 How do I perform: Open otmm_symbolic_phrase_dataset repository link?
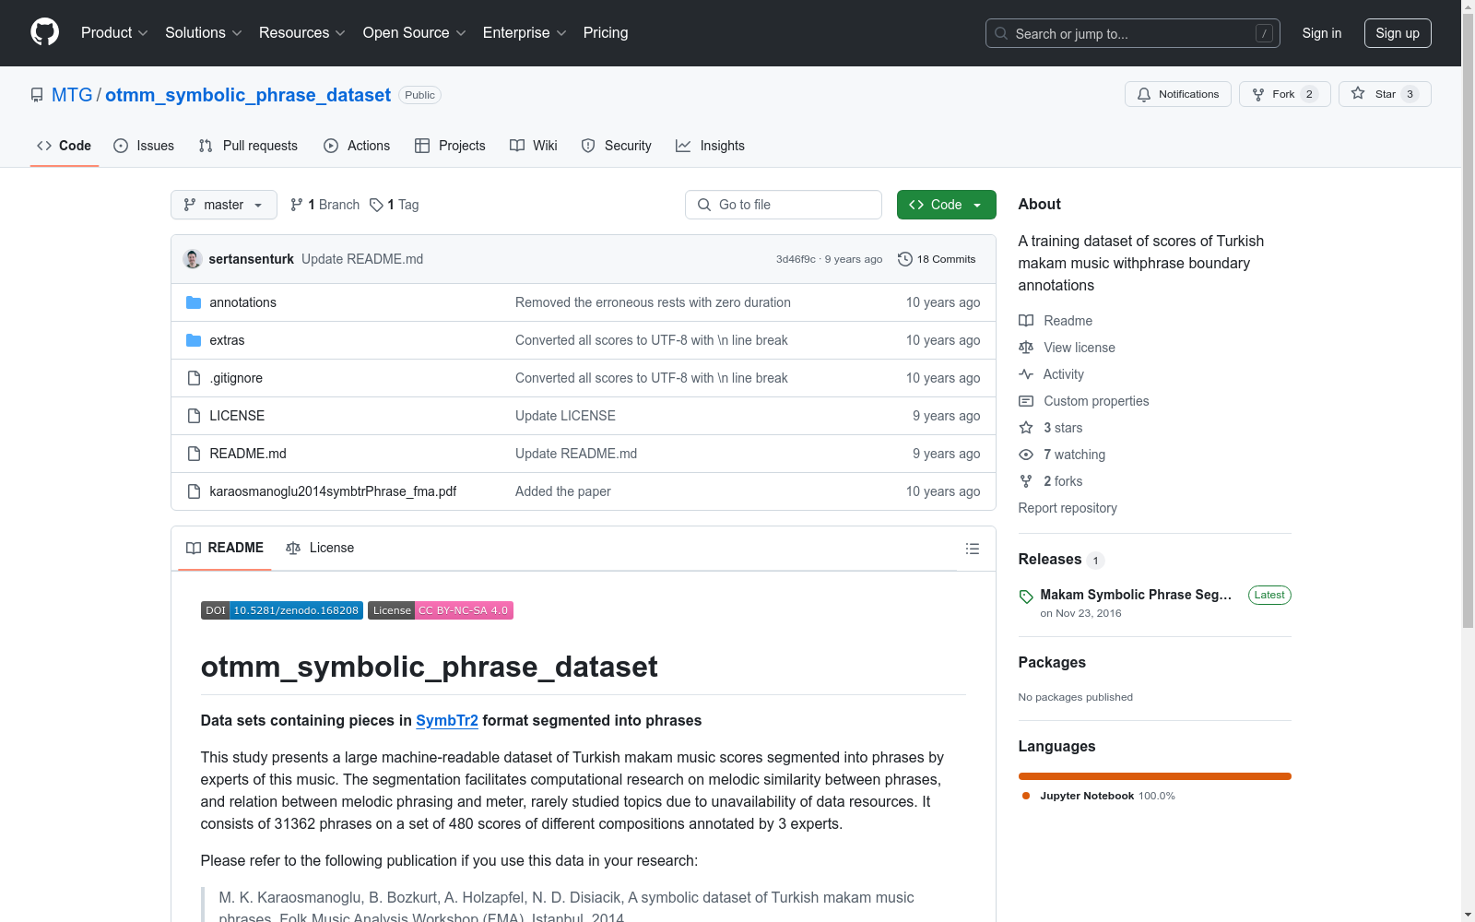pyautogui.click(x=248, y=95)
